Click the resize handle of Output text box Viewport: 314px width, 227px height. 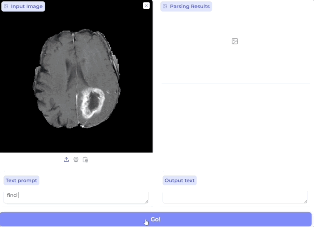pos(306,202)
